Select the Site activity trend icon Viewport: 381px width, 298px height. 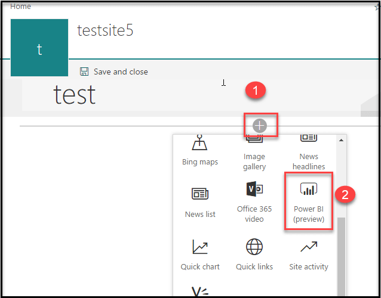point(309,247)
